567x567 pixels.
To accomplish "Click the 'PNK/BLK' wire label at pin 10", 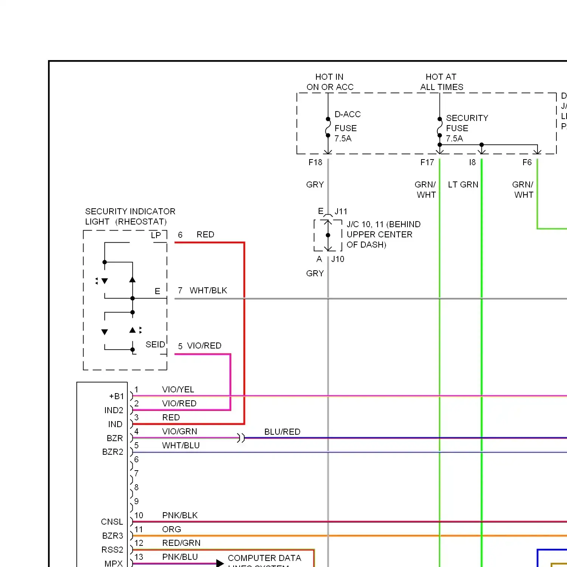I will tap(180, 515).
